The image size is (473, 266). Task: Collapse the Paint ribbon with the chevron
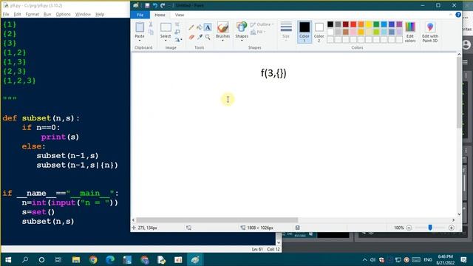pyautogui.click(x=451, y=15)
